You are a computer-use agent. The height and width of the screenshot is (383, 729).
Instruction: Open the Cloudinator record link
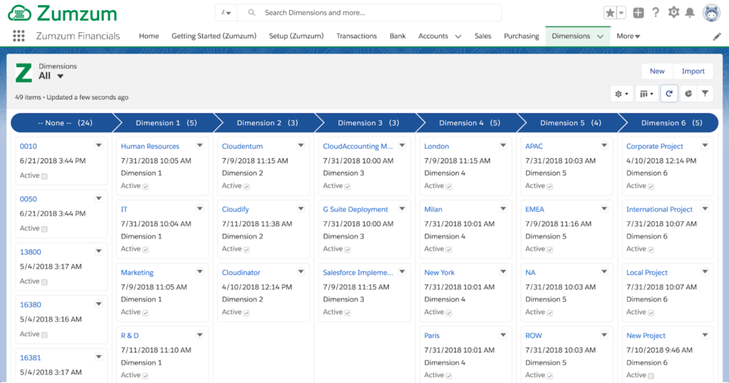pyautogui.click(x=241, y=273)
